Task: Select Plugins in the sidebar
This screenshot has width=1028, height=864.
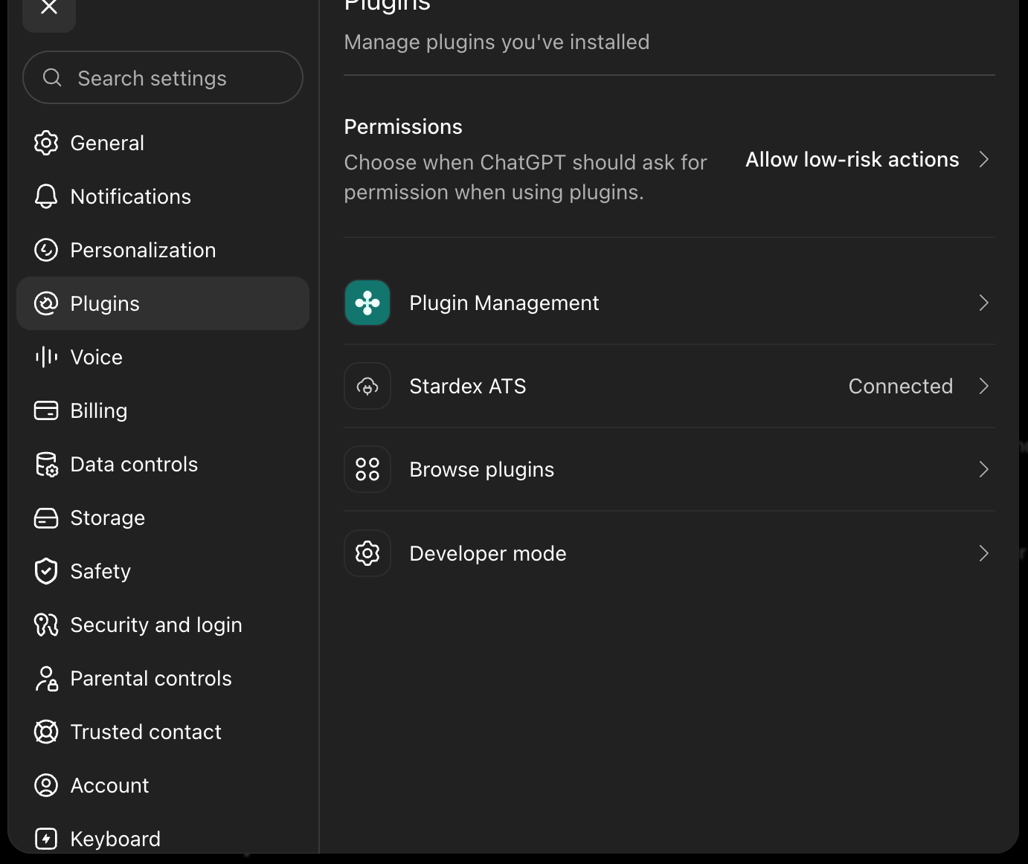Action: 163,303
